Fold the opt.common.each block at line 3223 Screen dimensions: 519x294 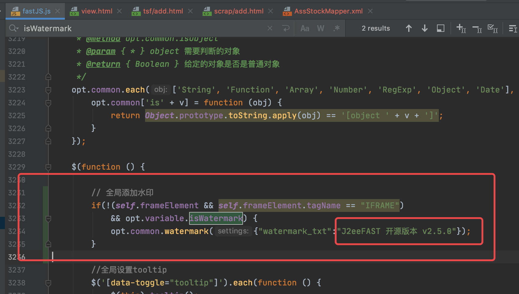(x=48, y=90)
